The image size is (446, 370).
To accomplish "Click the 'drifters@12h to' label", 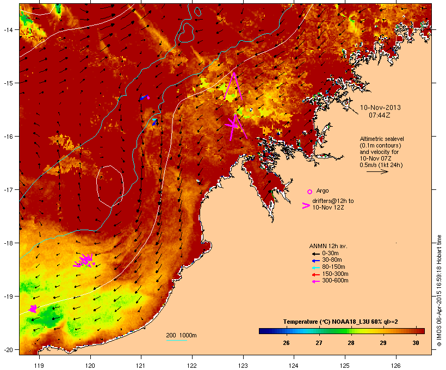I will 333,201.
